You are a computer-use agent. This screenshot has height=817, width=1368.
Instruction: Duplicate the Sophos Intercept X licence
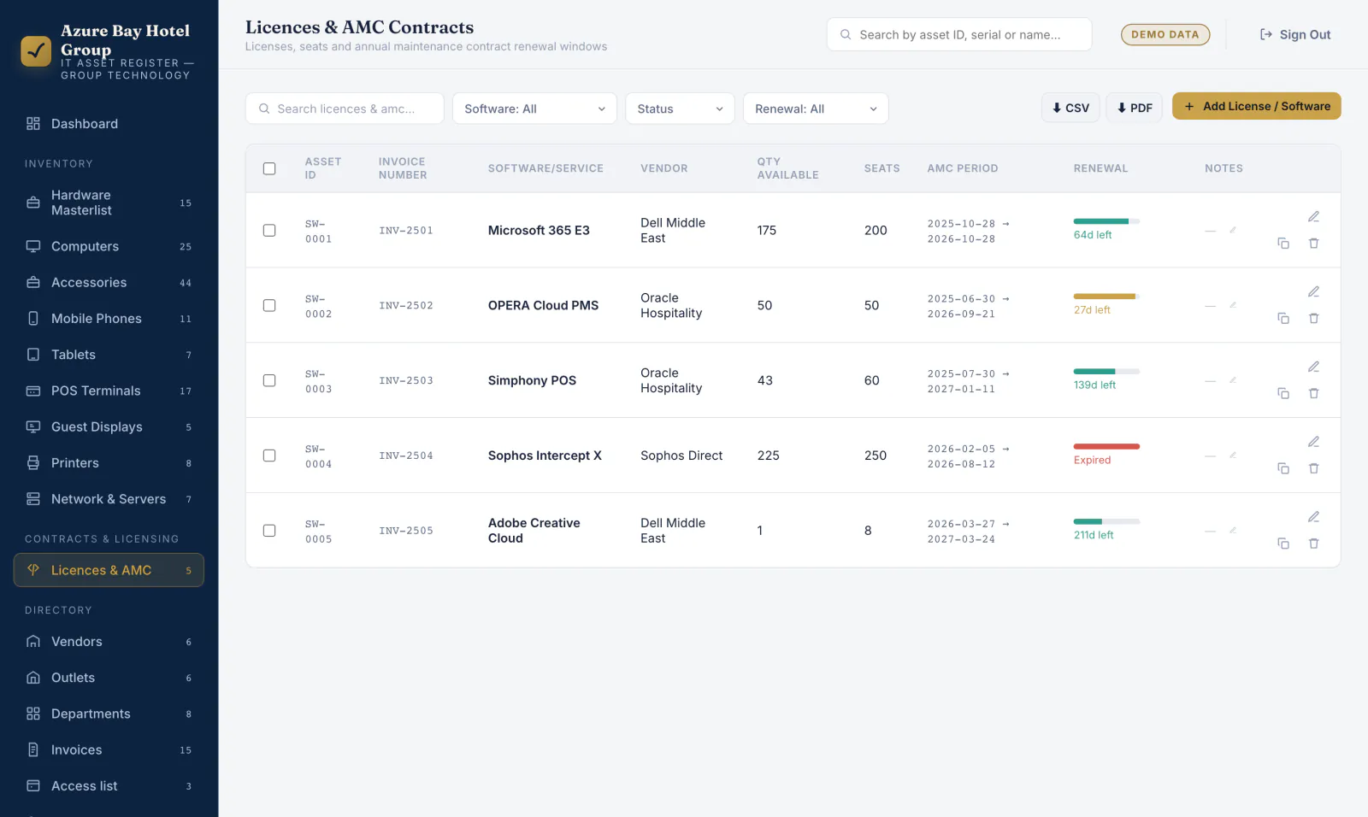click(1283, 469)
